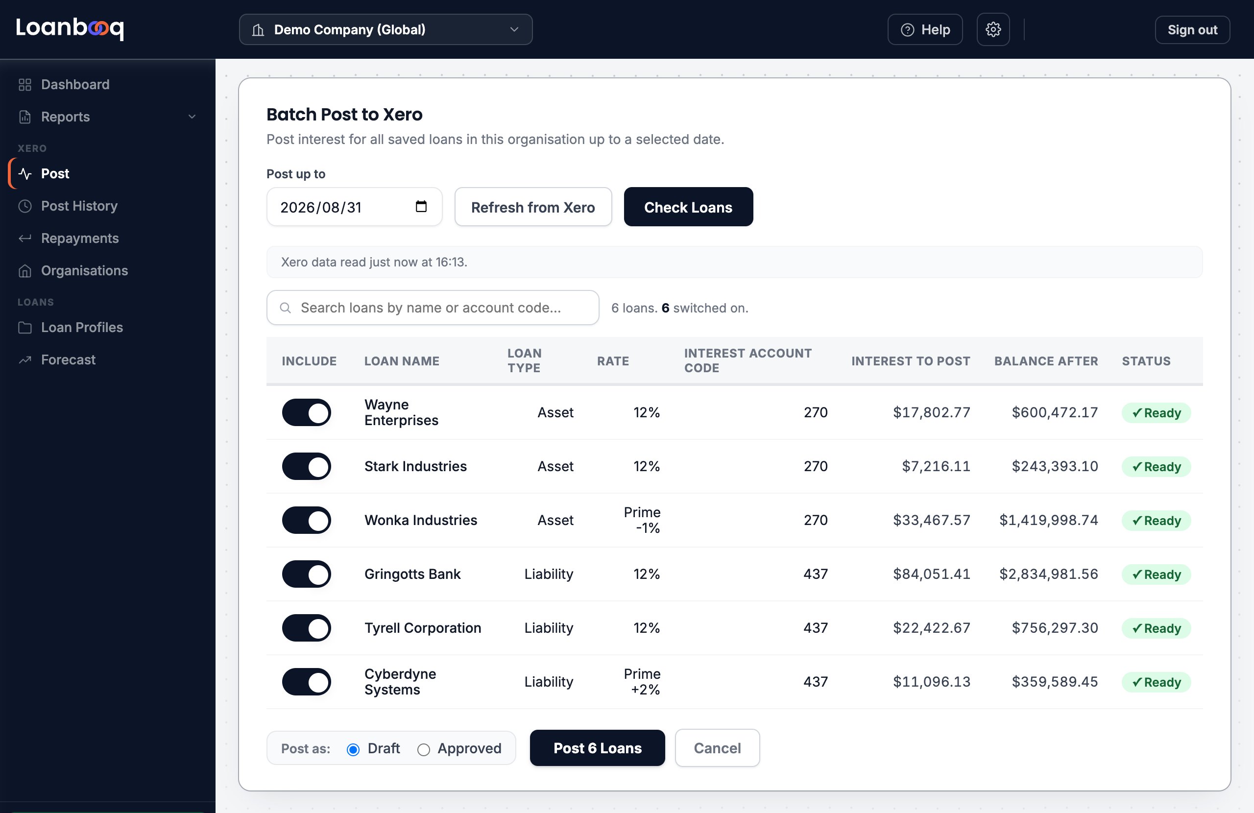Click the Help button

click(925, 29)
